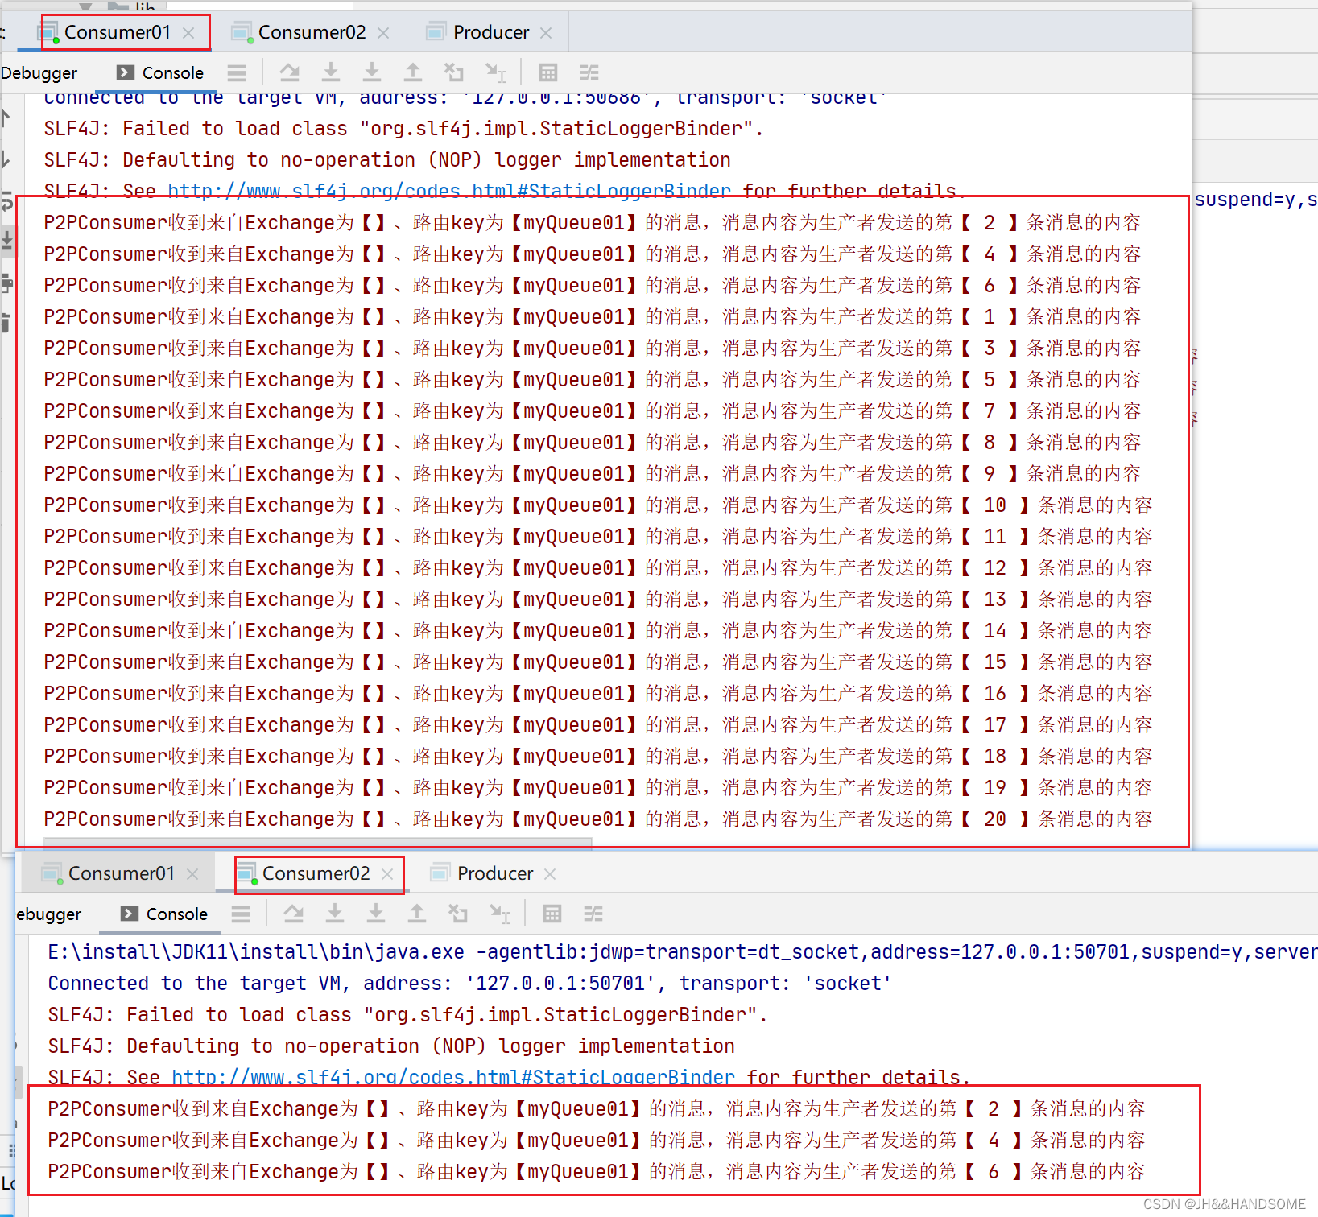Click Step Into icon in lower toolbar
Screen dimensions: 1318x1217
click(335, 914)
